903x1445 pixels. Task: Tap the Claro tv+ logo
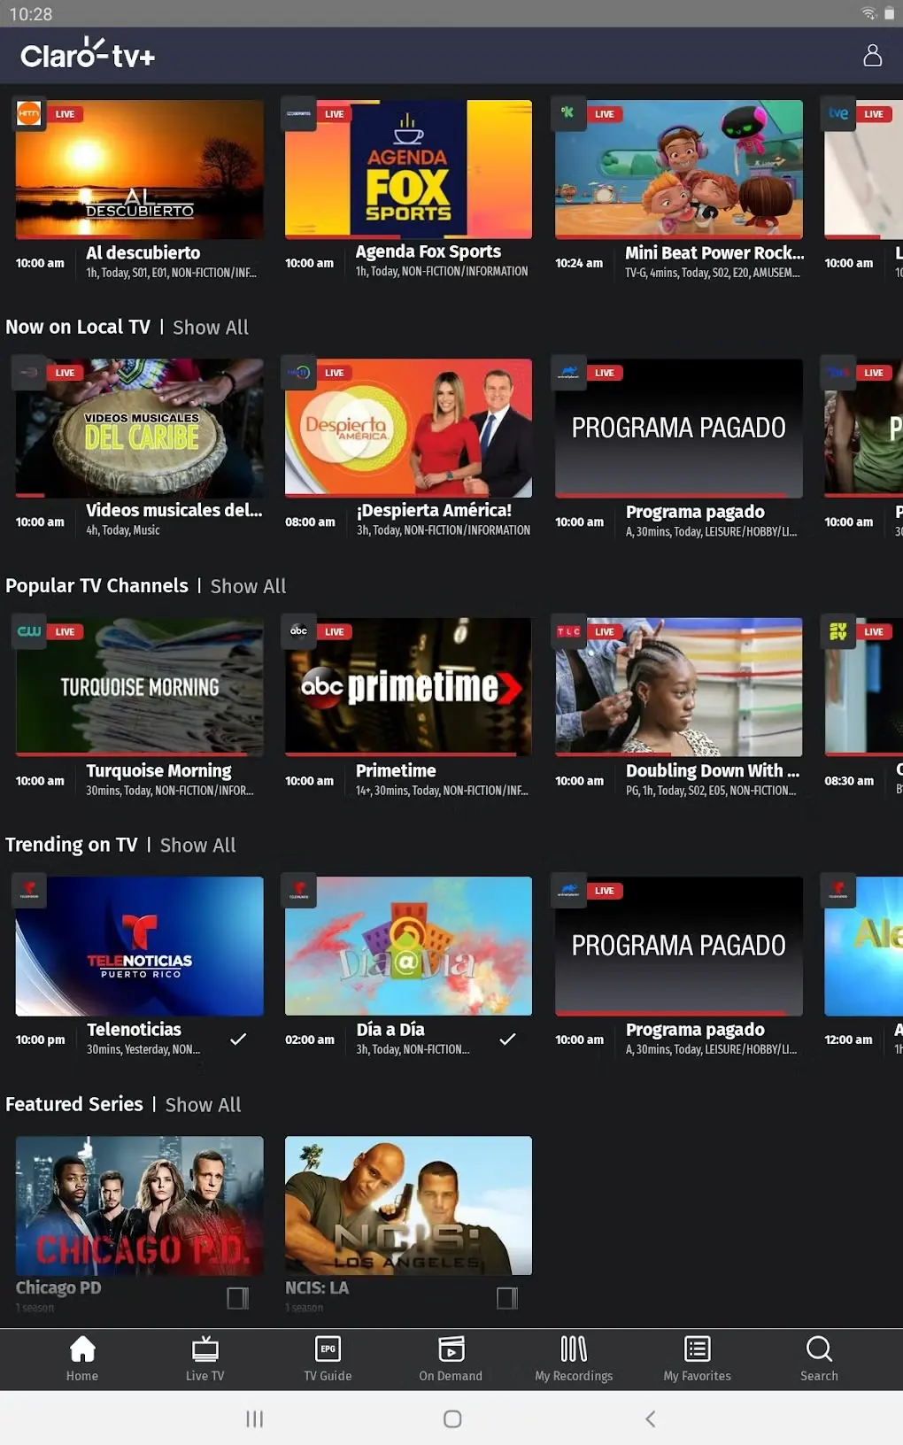tap(88, 55)
